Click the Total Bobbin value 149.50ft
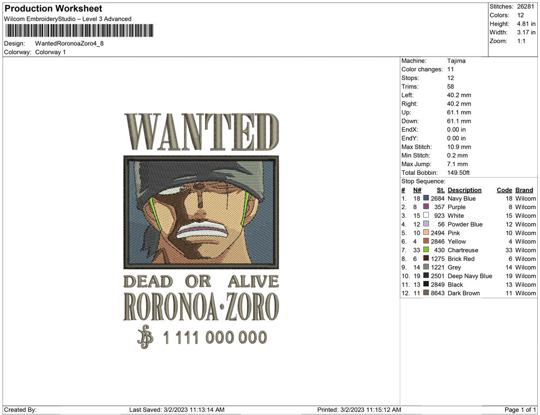 tap(460, 172)
